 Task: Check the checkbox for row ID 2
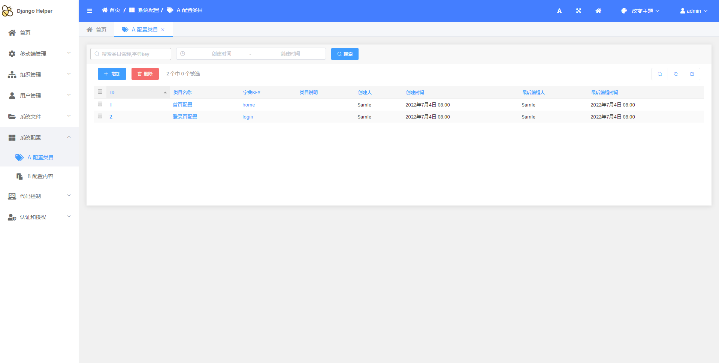click(x=100, y=116)
